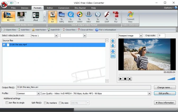Open File's information
The height and width of the screenshot is (112, 178).
[106, 30]
